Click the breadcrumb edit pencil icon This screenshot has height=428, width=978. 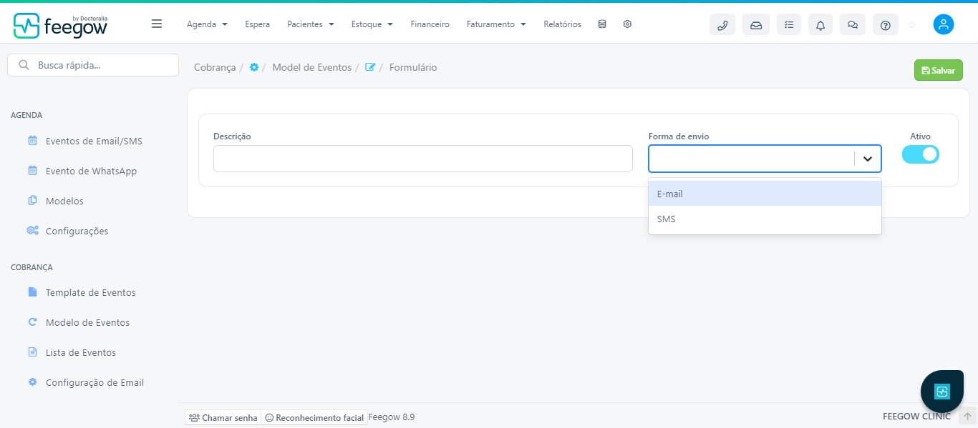(x=370, y=67)
